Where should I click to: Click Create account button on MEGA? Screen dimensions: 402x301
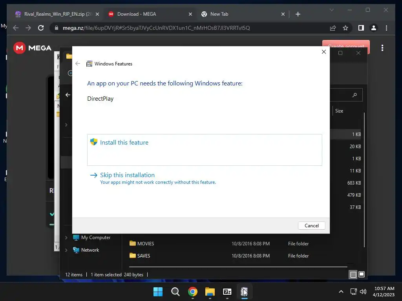[346, 46]
